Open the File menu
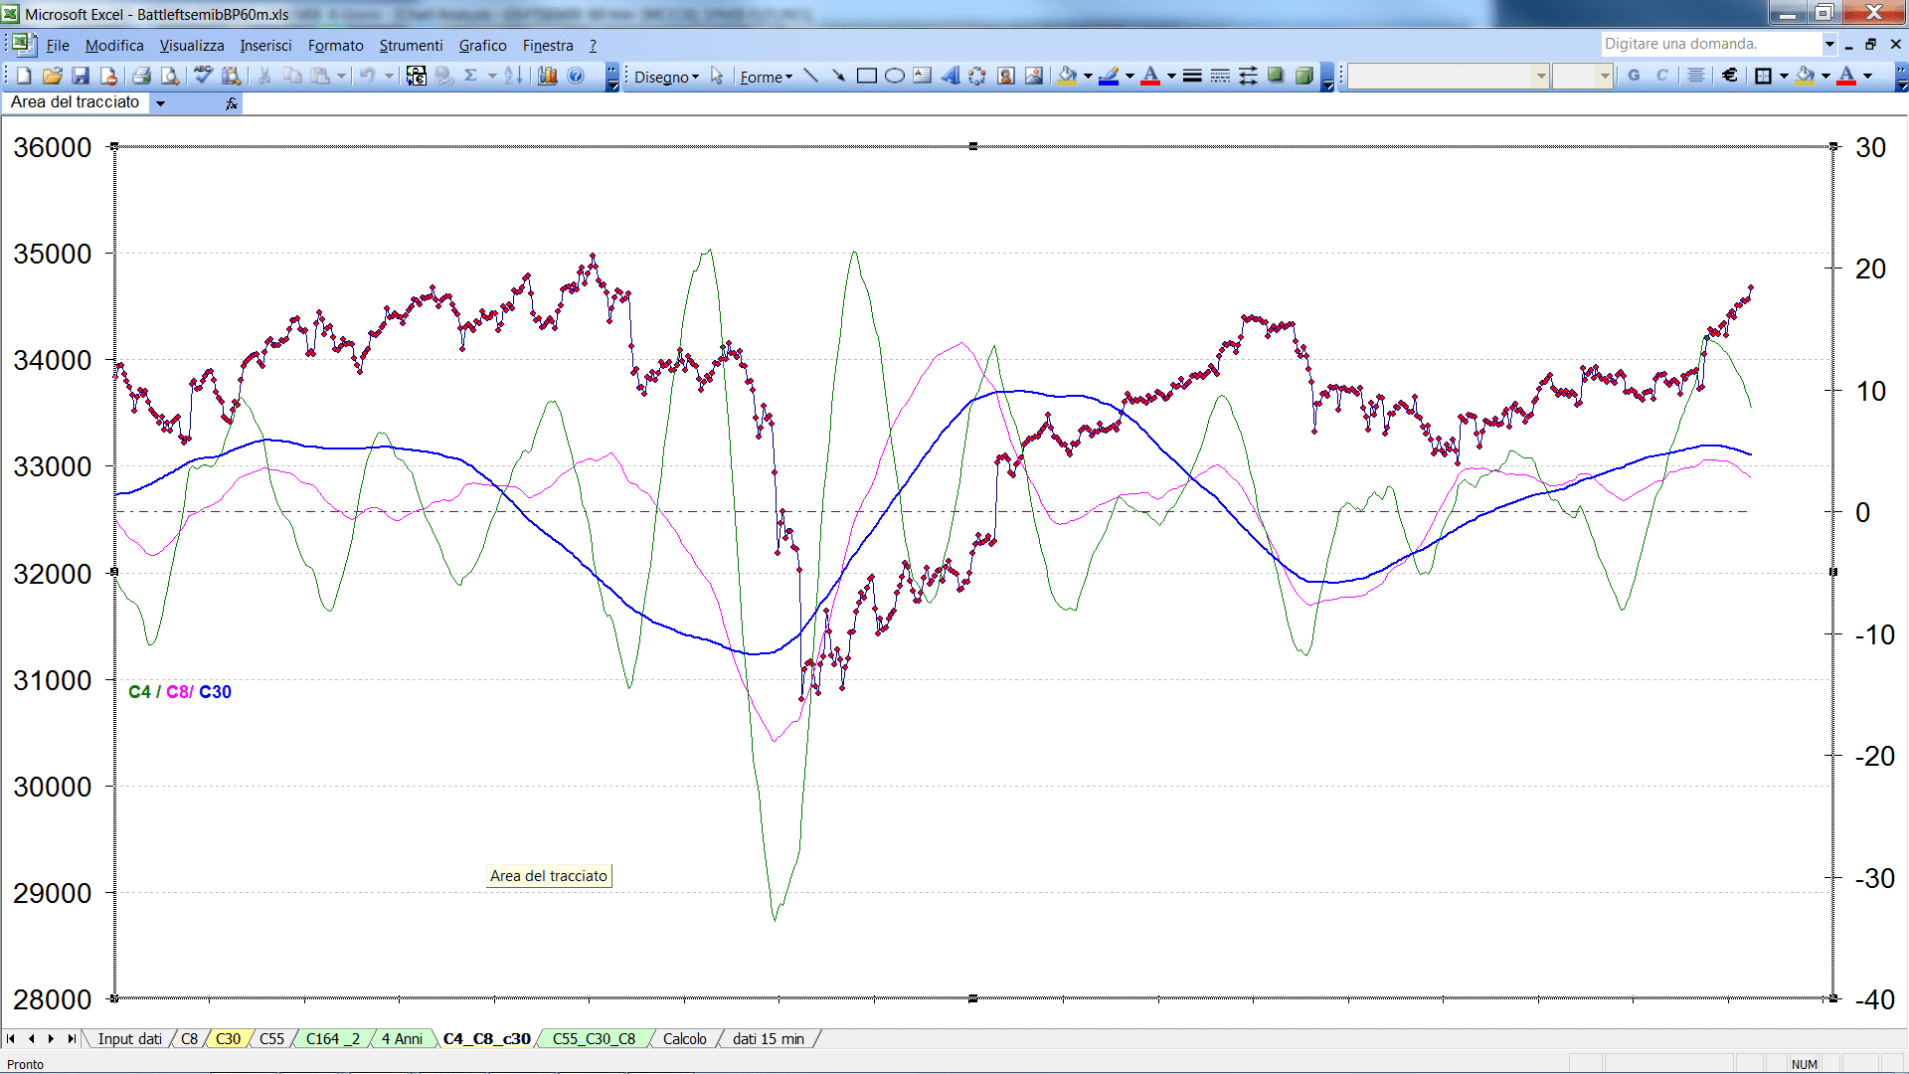 point(58,45)
